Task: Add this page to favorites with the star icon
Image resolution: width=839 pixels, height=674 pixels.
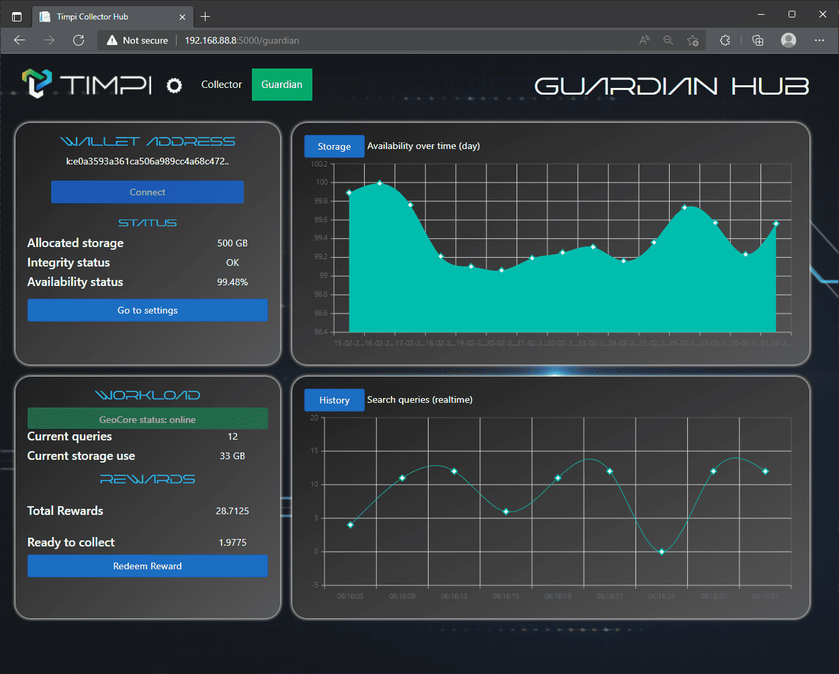Action: coord(693,40)
